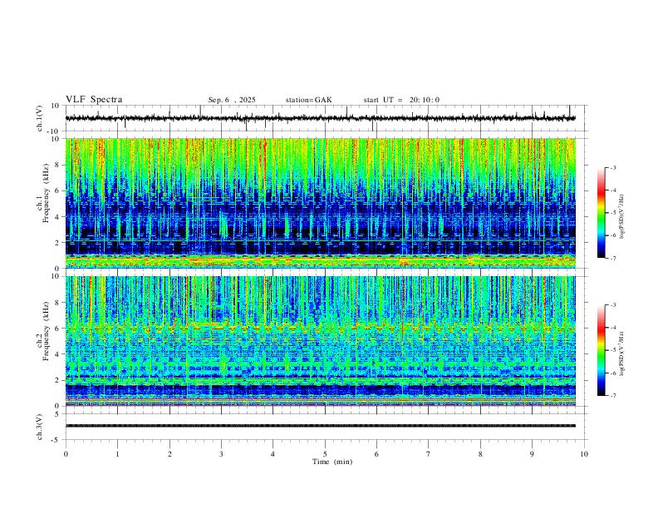This screenshot has width=658, height=509.
Task: Click the time axis tick label "0"
Action: (66, 454)
